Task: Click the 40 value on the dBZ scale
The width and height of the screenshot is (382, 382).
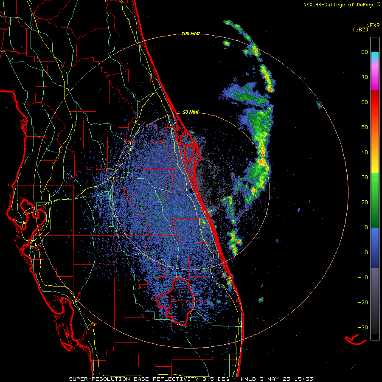Action: point(365,152)
